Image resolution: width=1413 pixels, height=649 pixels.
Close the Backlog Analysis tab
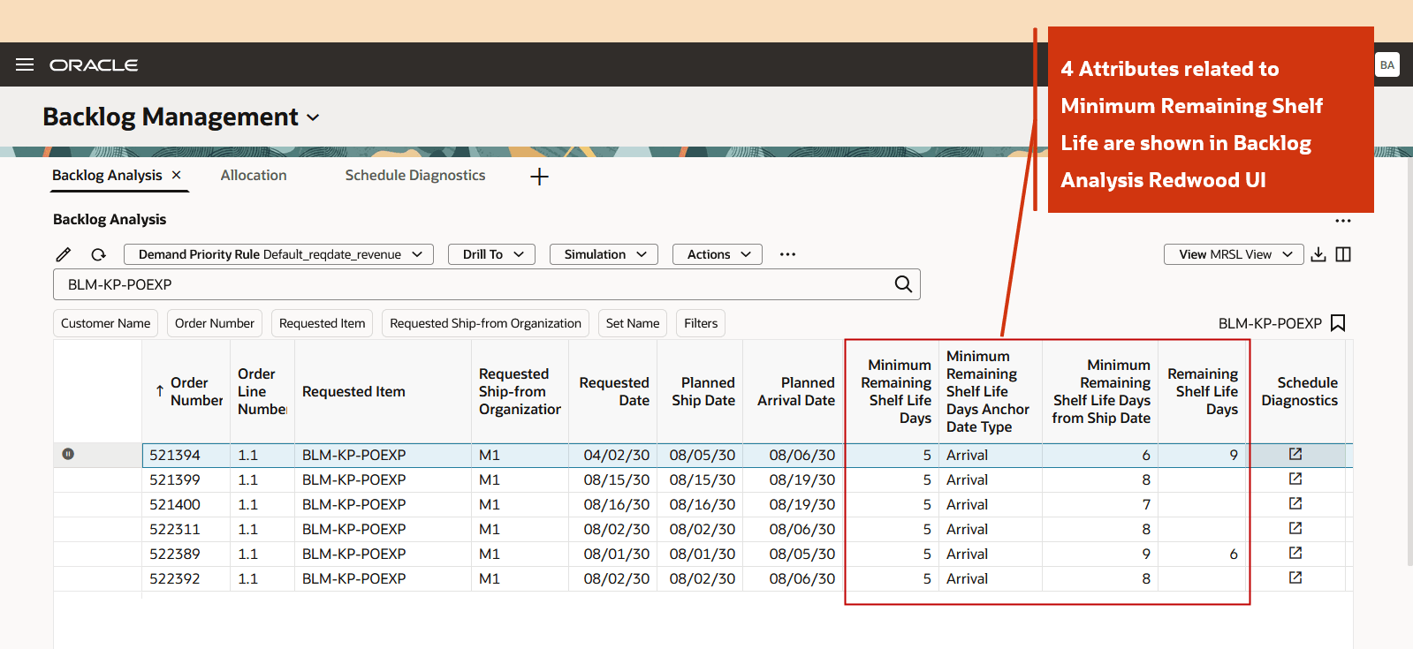(177, 175)
